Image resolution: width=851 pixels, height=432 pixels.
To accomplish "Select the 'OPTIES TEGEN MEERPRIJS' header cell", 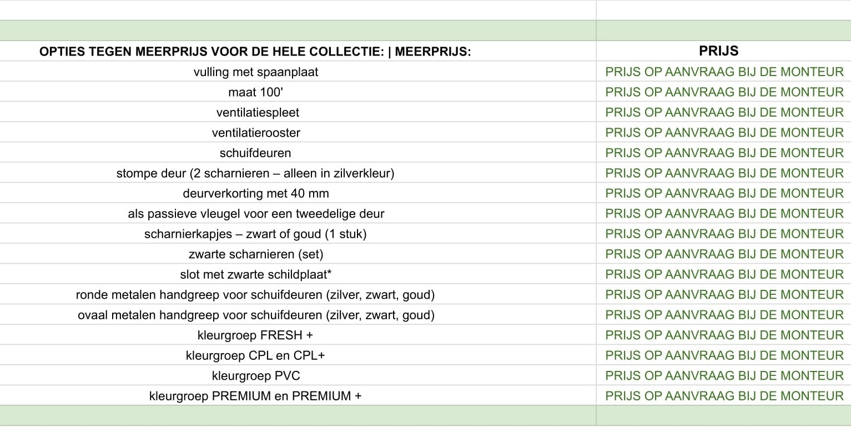I will coord(255,52).
